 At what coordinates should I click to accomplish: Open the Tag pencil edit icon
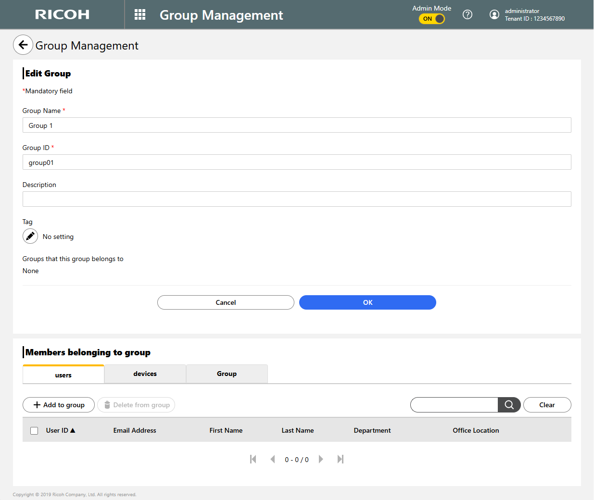[30, 236]
